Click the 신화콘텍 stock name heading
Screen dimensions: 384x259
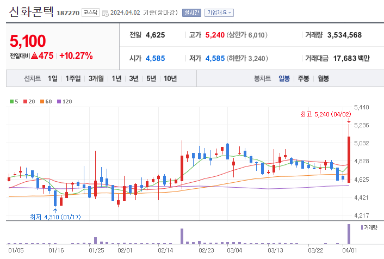click(x=31, y=11)
